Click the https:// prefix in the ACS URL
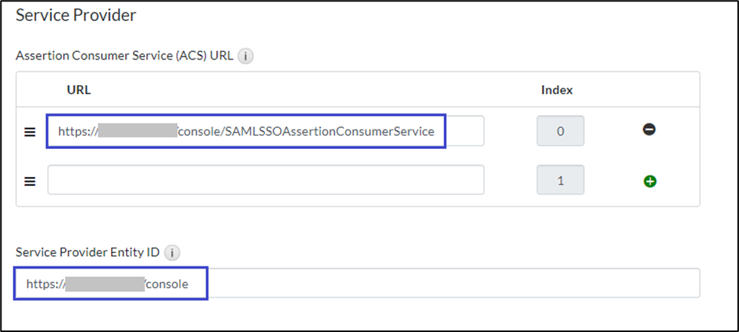 pos(78,131)
